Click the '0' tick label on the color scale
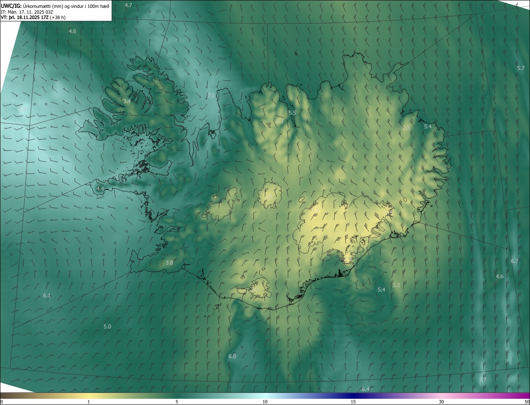Screen dimensions: 530x405 point(2,402)
